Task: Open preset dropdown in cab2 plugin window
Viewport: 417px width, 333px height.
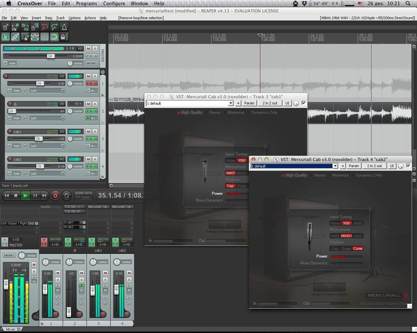Action: 335,166
